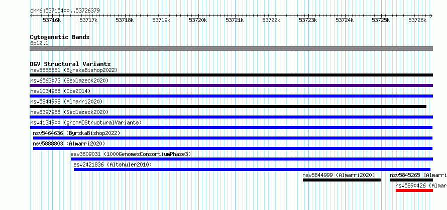Select the black bar under nsv5845265
Viewport: 447px width, 210px height.
pos(411,180)
